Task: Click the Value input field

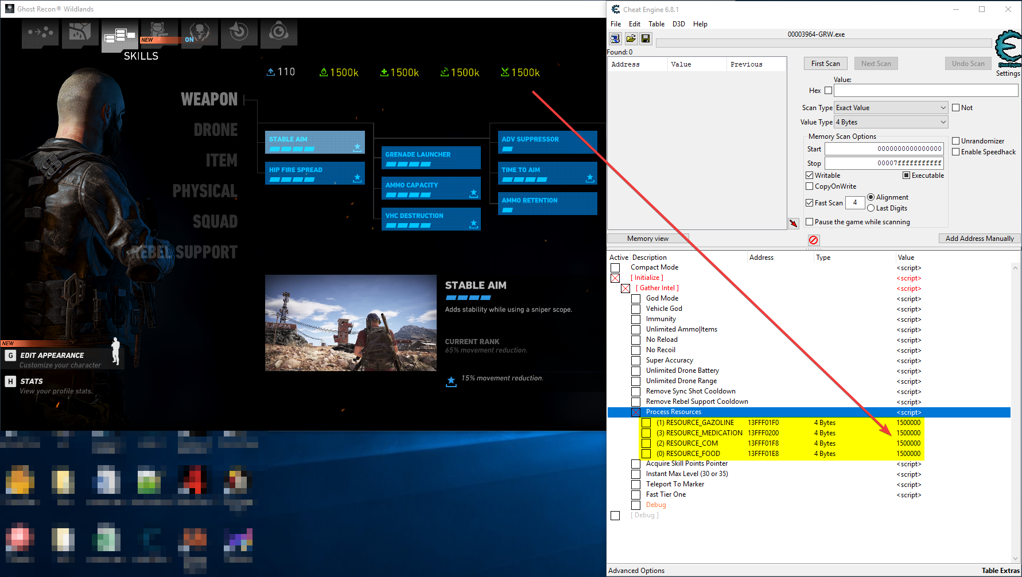Action: click(926, 91)
